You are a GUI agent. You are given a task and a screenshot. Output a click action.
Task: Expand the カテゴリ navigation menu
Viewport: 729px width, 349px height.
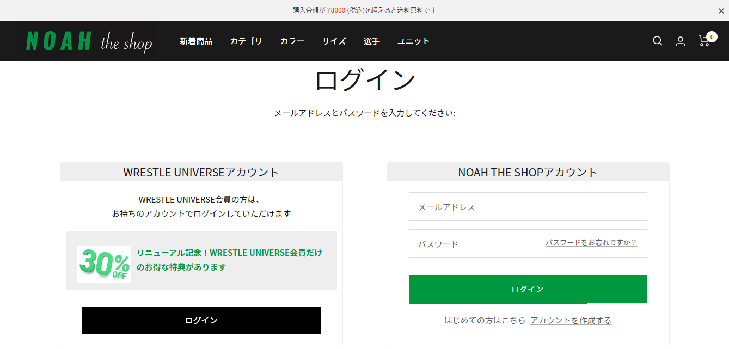(x=246, y=41)
